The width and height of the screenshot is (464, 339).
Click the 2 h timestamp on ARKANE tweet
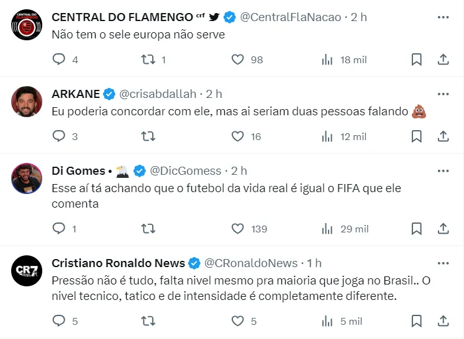click(214, 94)
